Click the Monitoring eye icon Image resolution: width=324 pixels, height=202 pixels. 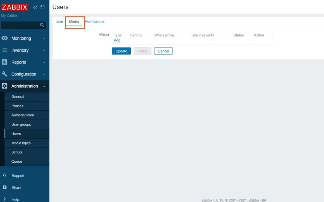[x=4, y=38]
